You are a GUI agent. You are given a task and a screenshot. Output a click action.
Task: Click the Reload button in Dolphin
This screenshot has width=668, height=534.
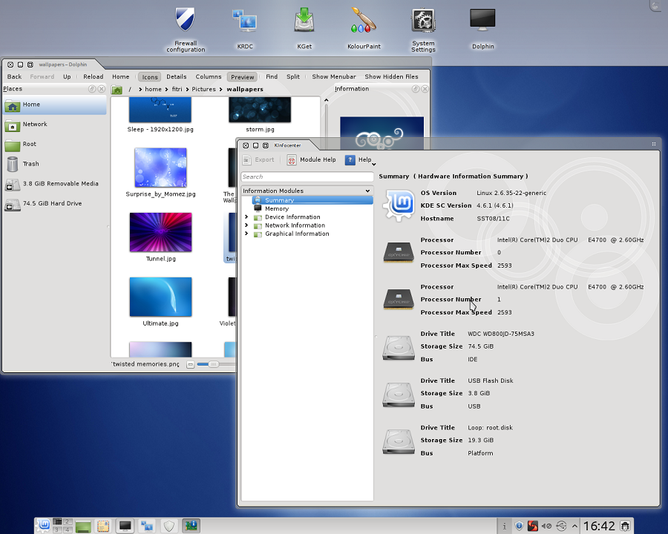pyautogui.click(x=93, y=76)
